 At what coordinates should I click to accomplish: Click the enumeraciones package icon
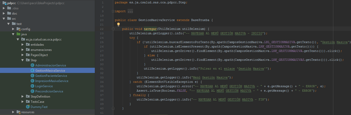pos(28,50)
